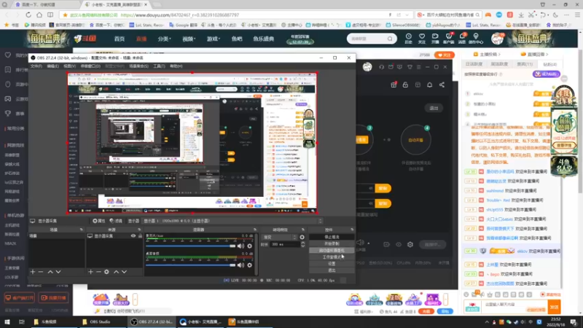Remove selected scene with minus icon

(x=41, y=272)
